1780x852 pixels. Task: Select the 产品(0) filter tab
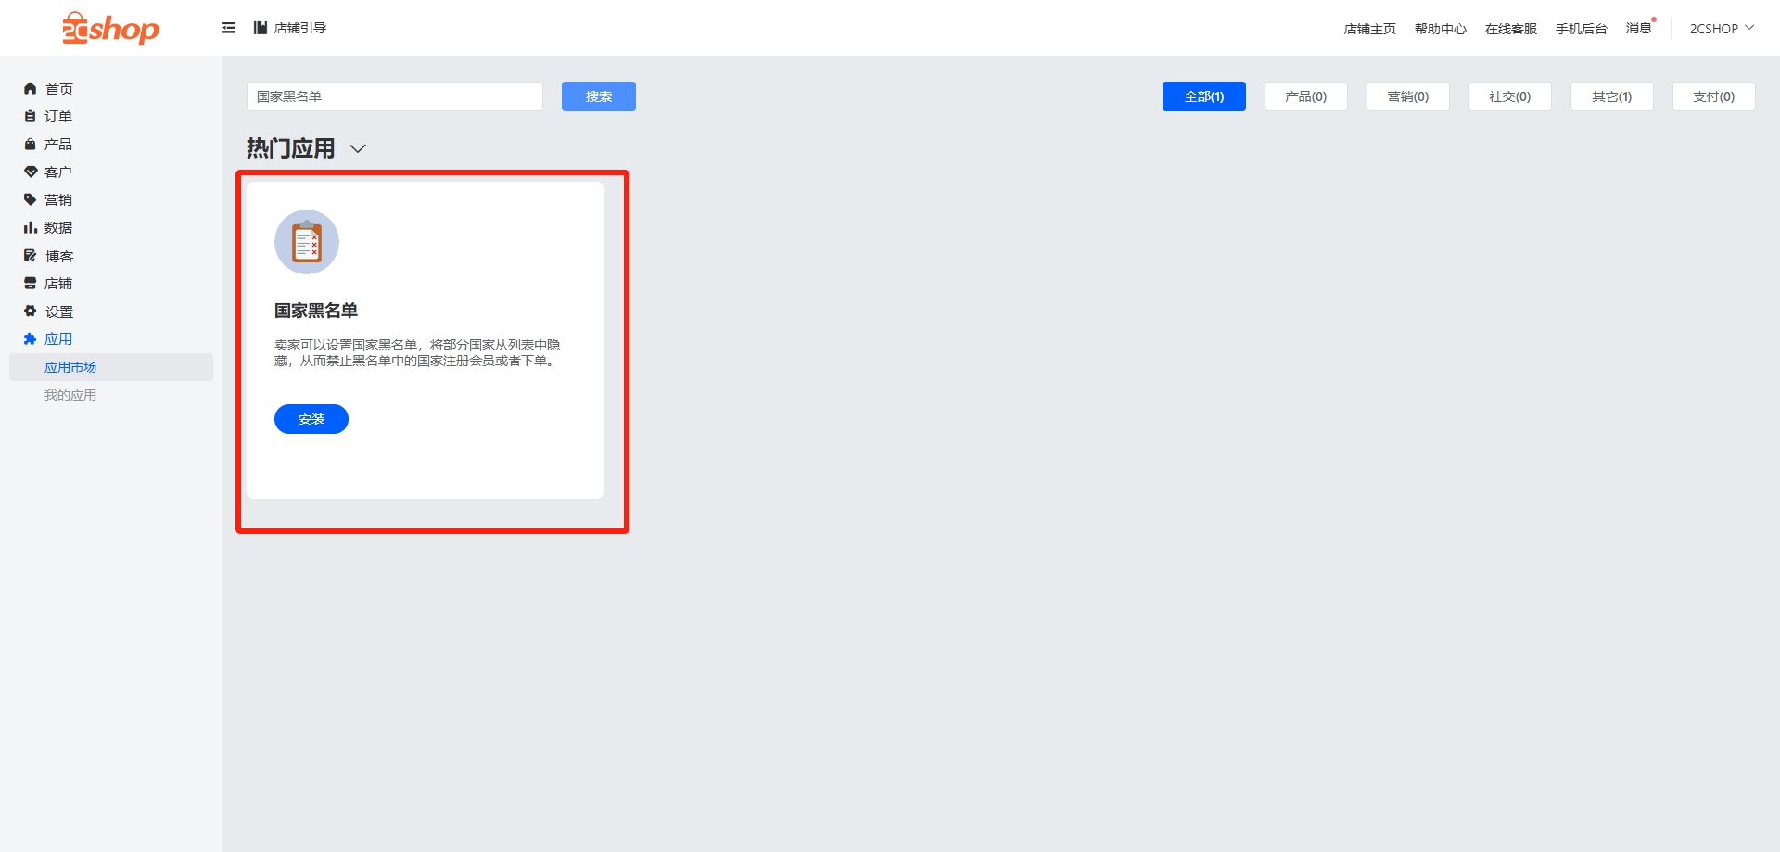pyautogui.click(x=1306, y=96)
